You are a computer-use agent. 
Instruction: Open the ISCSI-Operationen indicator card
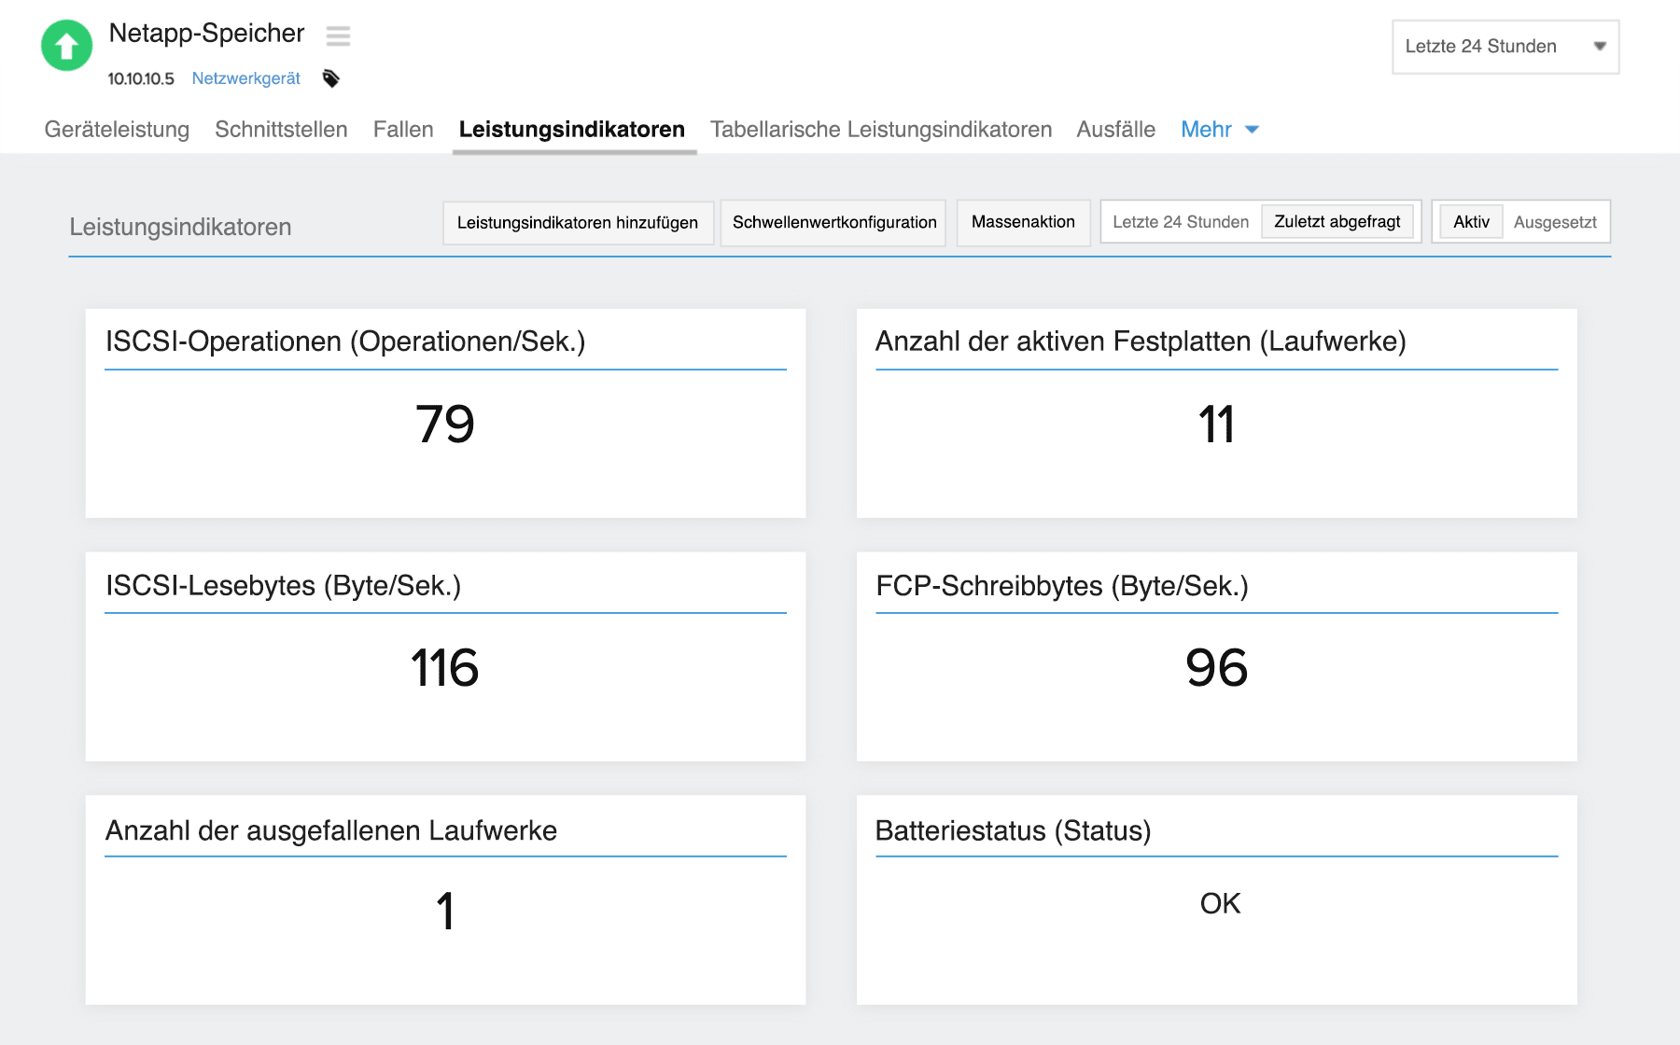pos(445,413)
